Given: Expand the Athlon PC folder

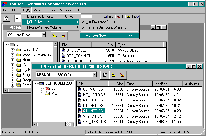Looking at the screenshot, I should pyautogui.click(x=12, y=49).
